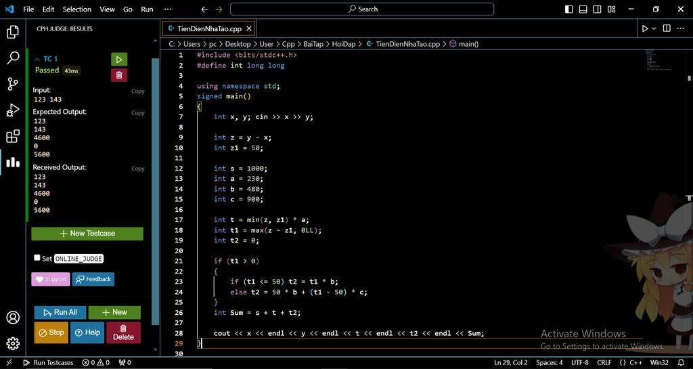
Task: Delete testcase TC 1 with red trash icon
Action: click(x=119, y=75)
